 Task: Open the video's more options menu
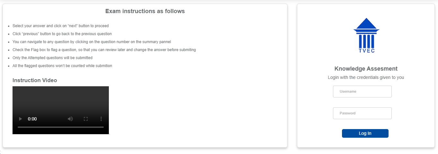(x=101, y=119)
